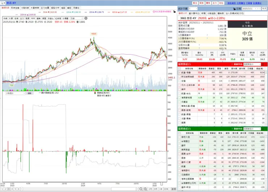Image resolution: width=268 pixels, height=192 pixels.
Task: Open the 新聞 tab in right panel
Action: (204, 13)
